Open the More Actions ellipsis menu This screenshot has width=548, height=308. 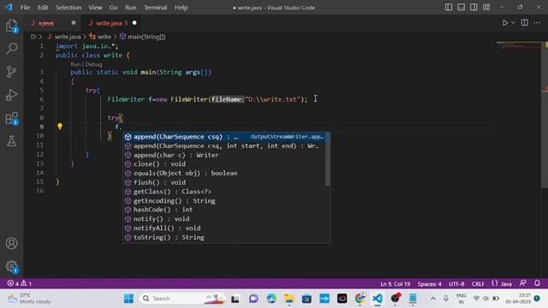(537, 23)
